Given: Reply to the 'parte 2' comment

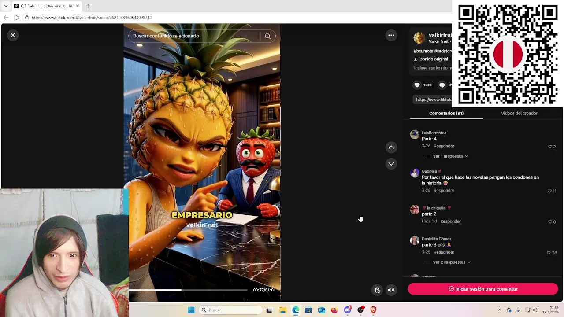Looking at the screenshot, I should click(x=450, y=221).
